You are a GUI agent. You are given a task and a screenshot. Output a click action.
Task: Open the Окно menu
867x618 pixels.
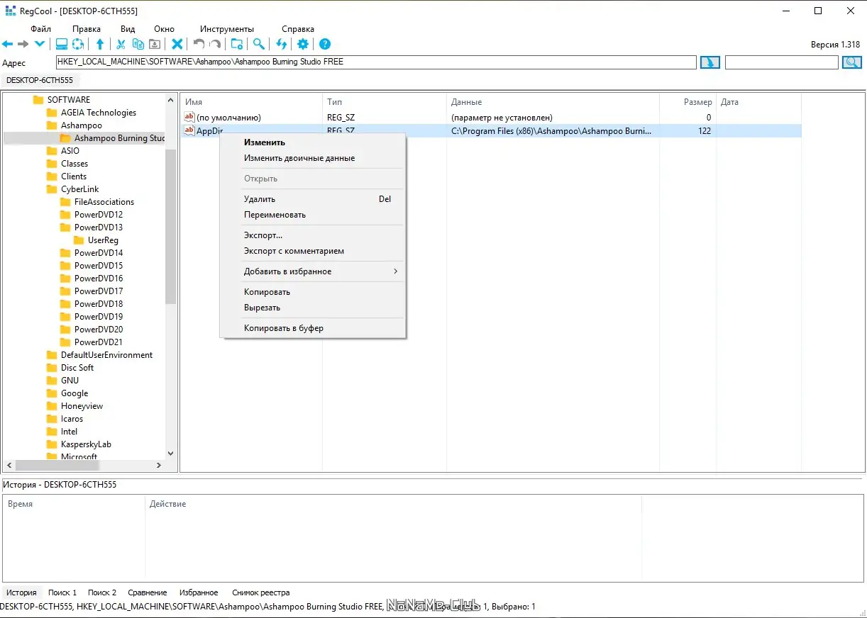click(x=164, y=29)
